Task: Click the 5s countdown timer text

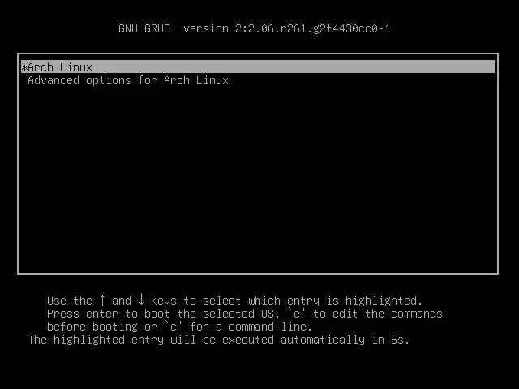Action: click(400, 340)
